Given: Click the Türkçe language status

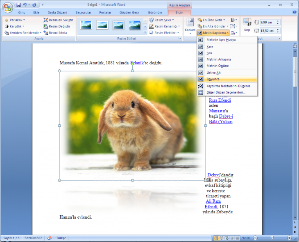Looking at the screenshot, I should pos(61,238).
